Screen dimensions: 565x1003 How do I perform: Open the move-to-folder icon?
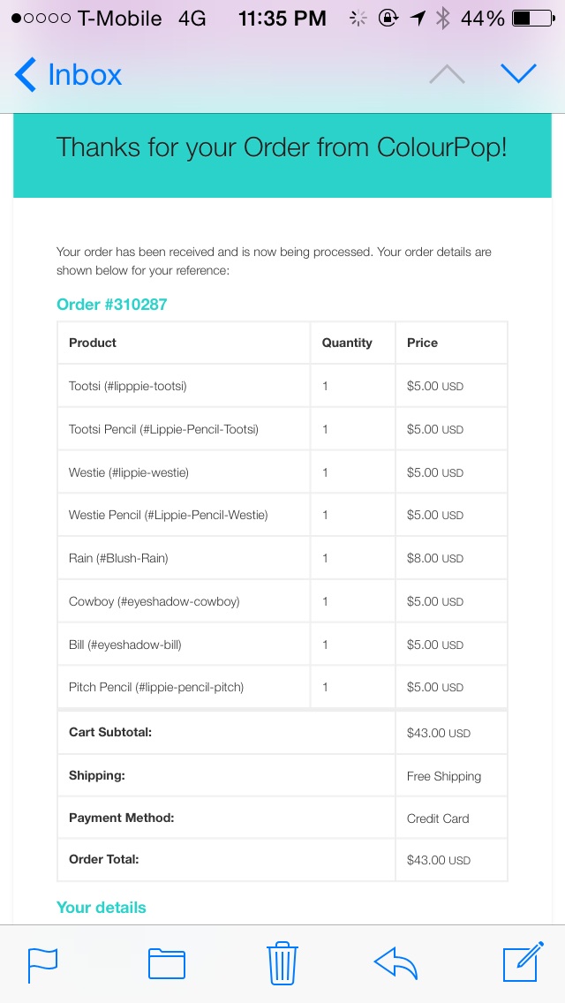coord(167,965)
